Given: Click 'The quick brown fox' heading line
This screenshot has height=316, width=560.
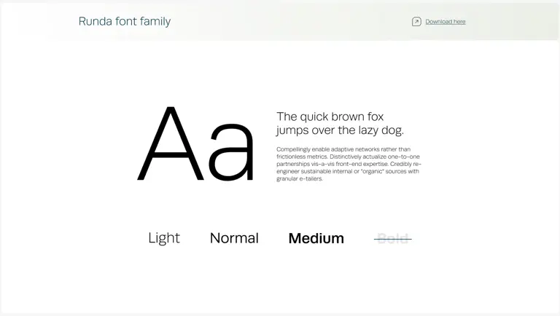Looking at the screenshot, I should pyautogui.click(x=330, y=116).
